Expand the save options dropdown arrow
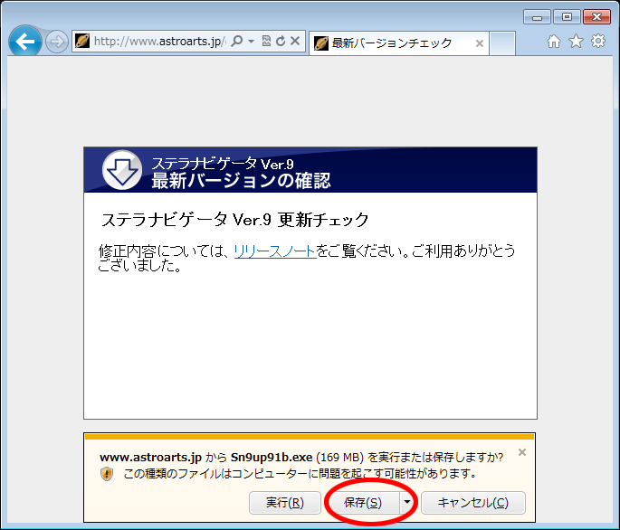 [x=406, y=503]
